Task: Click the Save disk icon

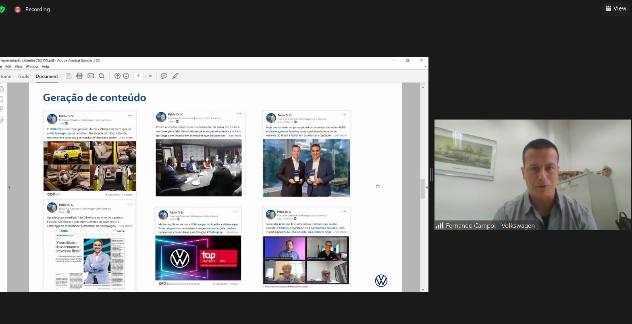Action: (69, 76)
